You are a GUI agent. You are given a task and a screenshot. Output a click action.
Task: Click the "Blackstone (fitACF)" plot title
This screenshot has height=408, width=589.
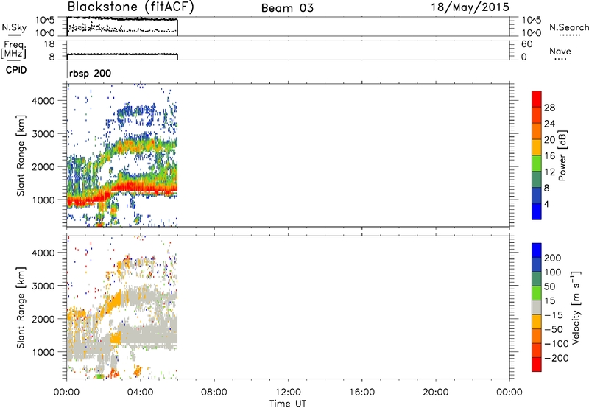131,7
